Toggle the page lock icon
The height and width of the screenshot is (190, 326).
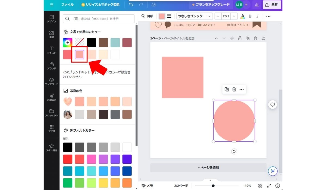point(240,38)
